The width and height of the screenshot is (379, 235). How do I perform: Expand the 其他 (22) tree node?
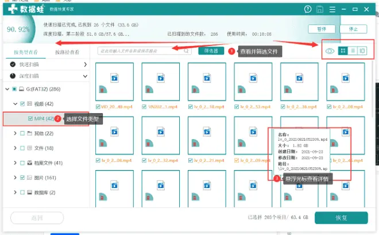click(14, 133)
